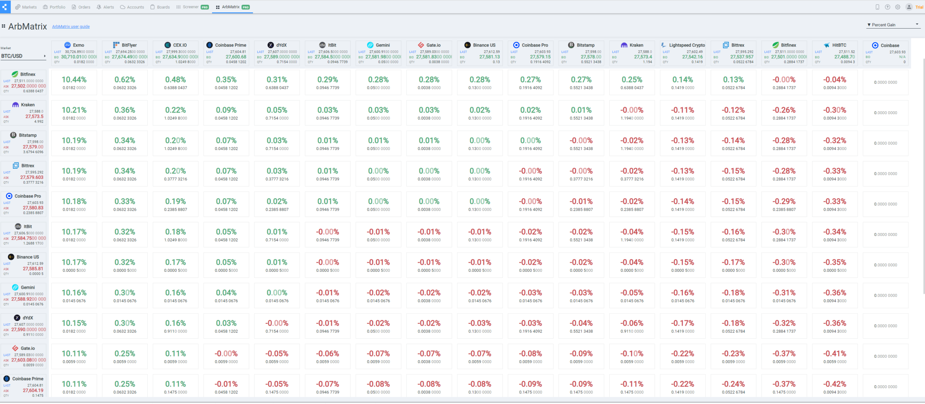Screen dimensions: 925x404
Task: Select the -0.17% Binance US-to-Bittrex cell
Action: 733,265
